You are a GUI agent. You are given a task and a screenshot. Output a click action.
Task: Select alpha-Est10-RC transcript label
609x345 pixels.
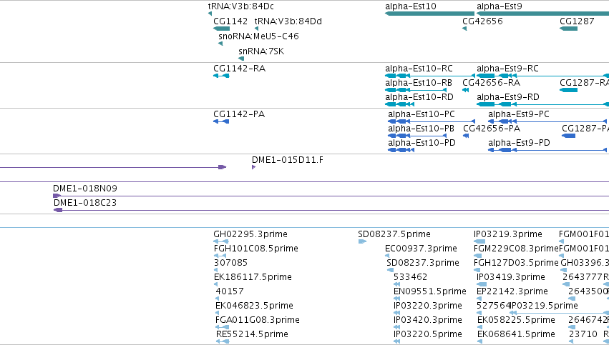tap(419, 69)
